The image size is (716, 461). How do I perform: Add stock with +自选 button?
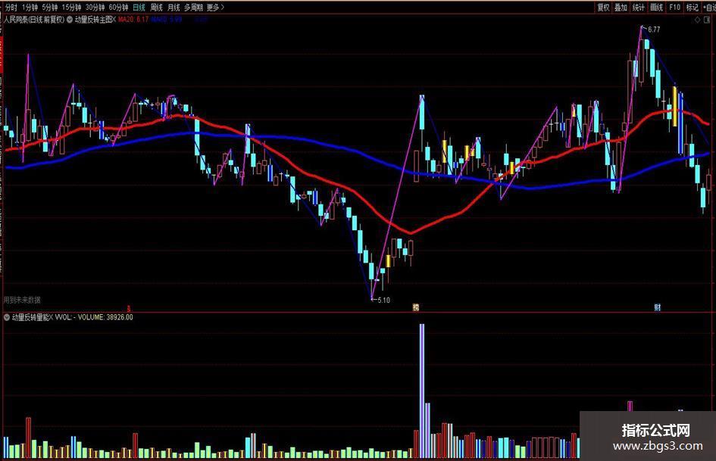coord(709,8)
